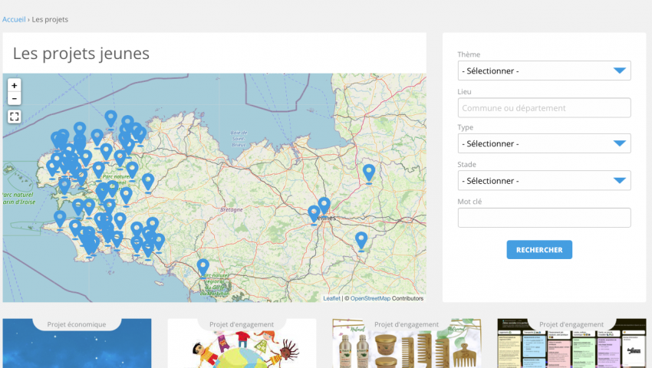
Task: Focus the Mot clé input field
Action: [544, 218]
